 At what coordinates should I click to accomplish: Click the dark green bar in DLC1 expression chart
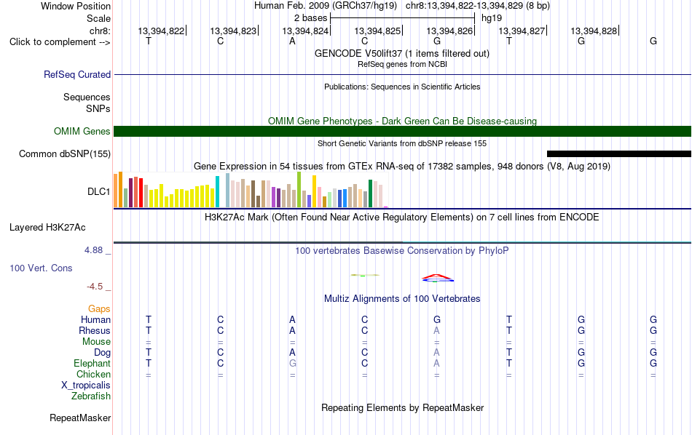coord(370,193)
